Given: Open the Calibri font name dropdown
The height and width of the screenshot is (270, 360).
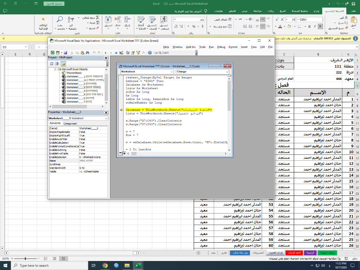Looking at the screenshot, I should (x=298, y=19).
